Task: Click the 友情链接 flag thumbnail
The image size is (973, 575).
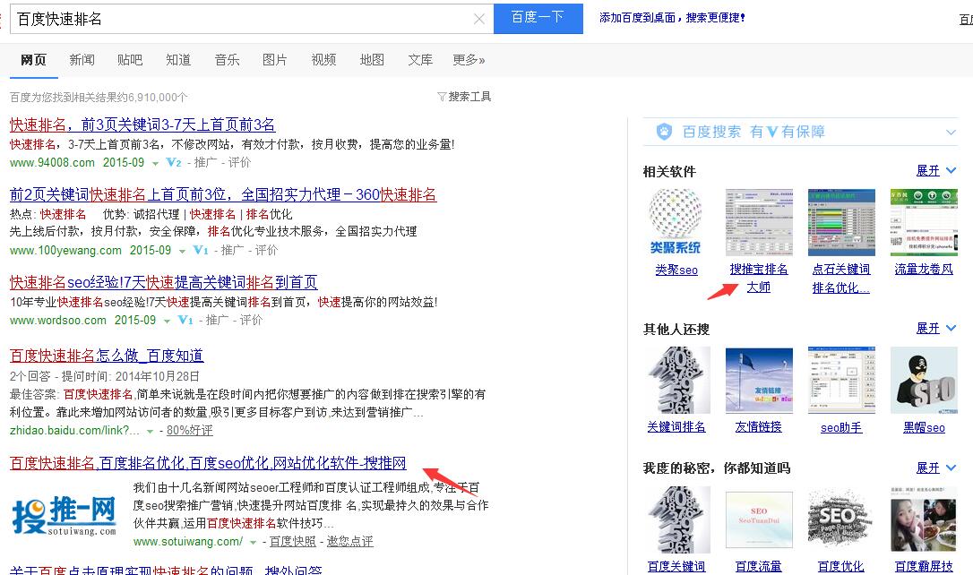Action: click(x=759, y=381)
